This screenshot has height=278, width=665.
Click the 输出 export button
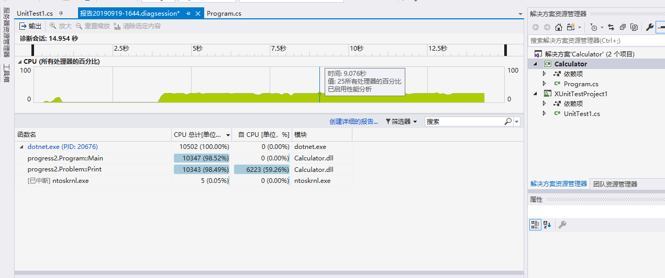pyautogui.click(x=30, y=26)
